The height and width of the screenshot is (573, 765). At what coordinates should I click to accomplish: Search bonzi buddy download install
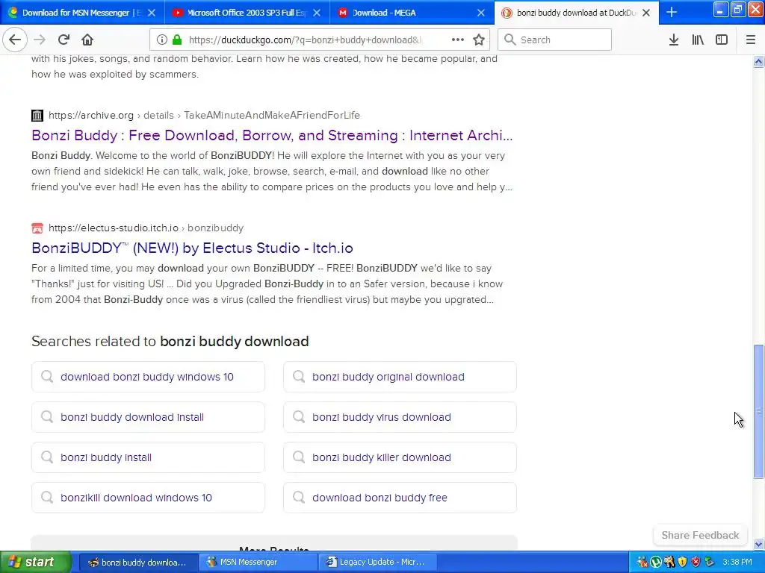point(148,417)
